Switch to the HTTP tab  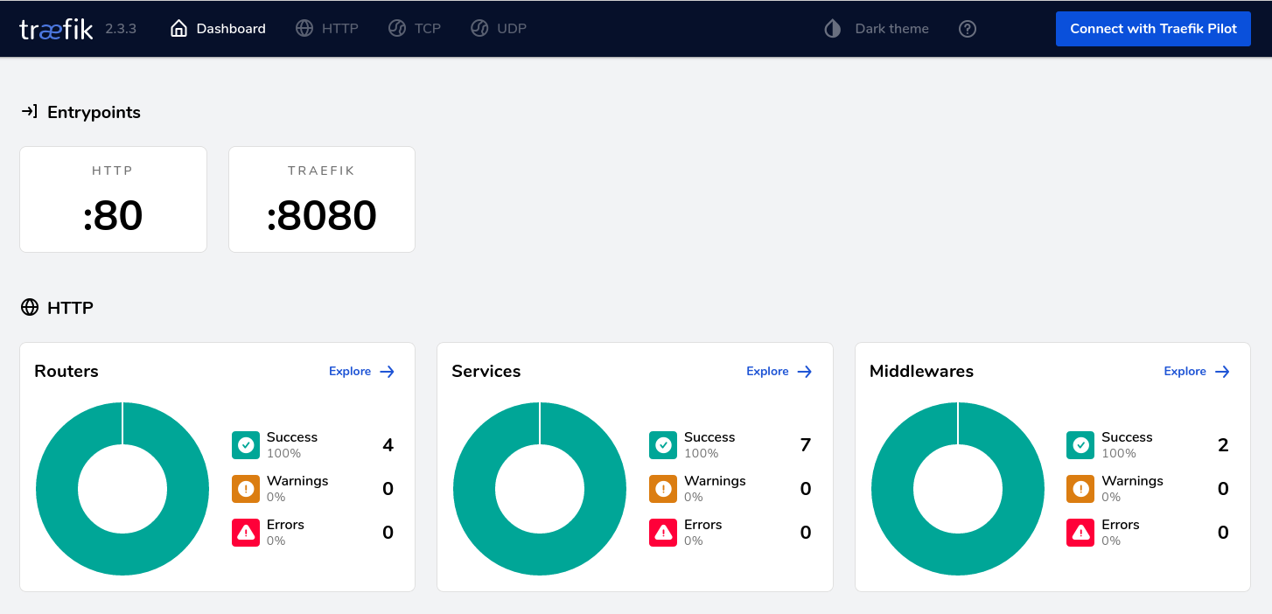coord(327,28)
